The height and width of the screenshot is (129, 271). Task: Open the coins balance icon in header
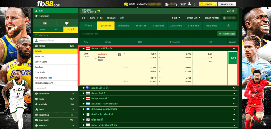[x=167, y=4]
